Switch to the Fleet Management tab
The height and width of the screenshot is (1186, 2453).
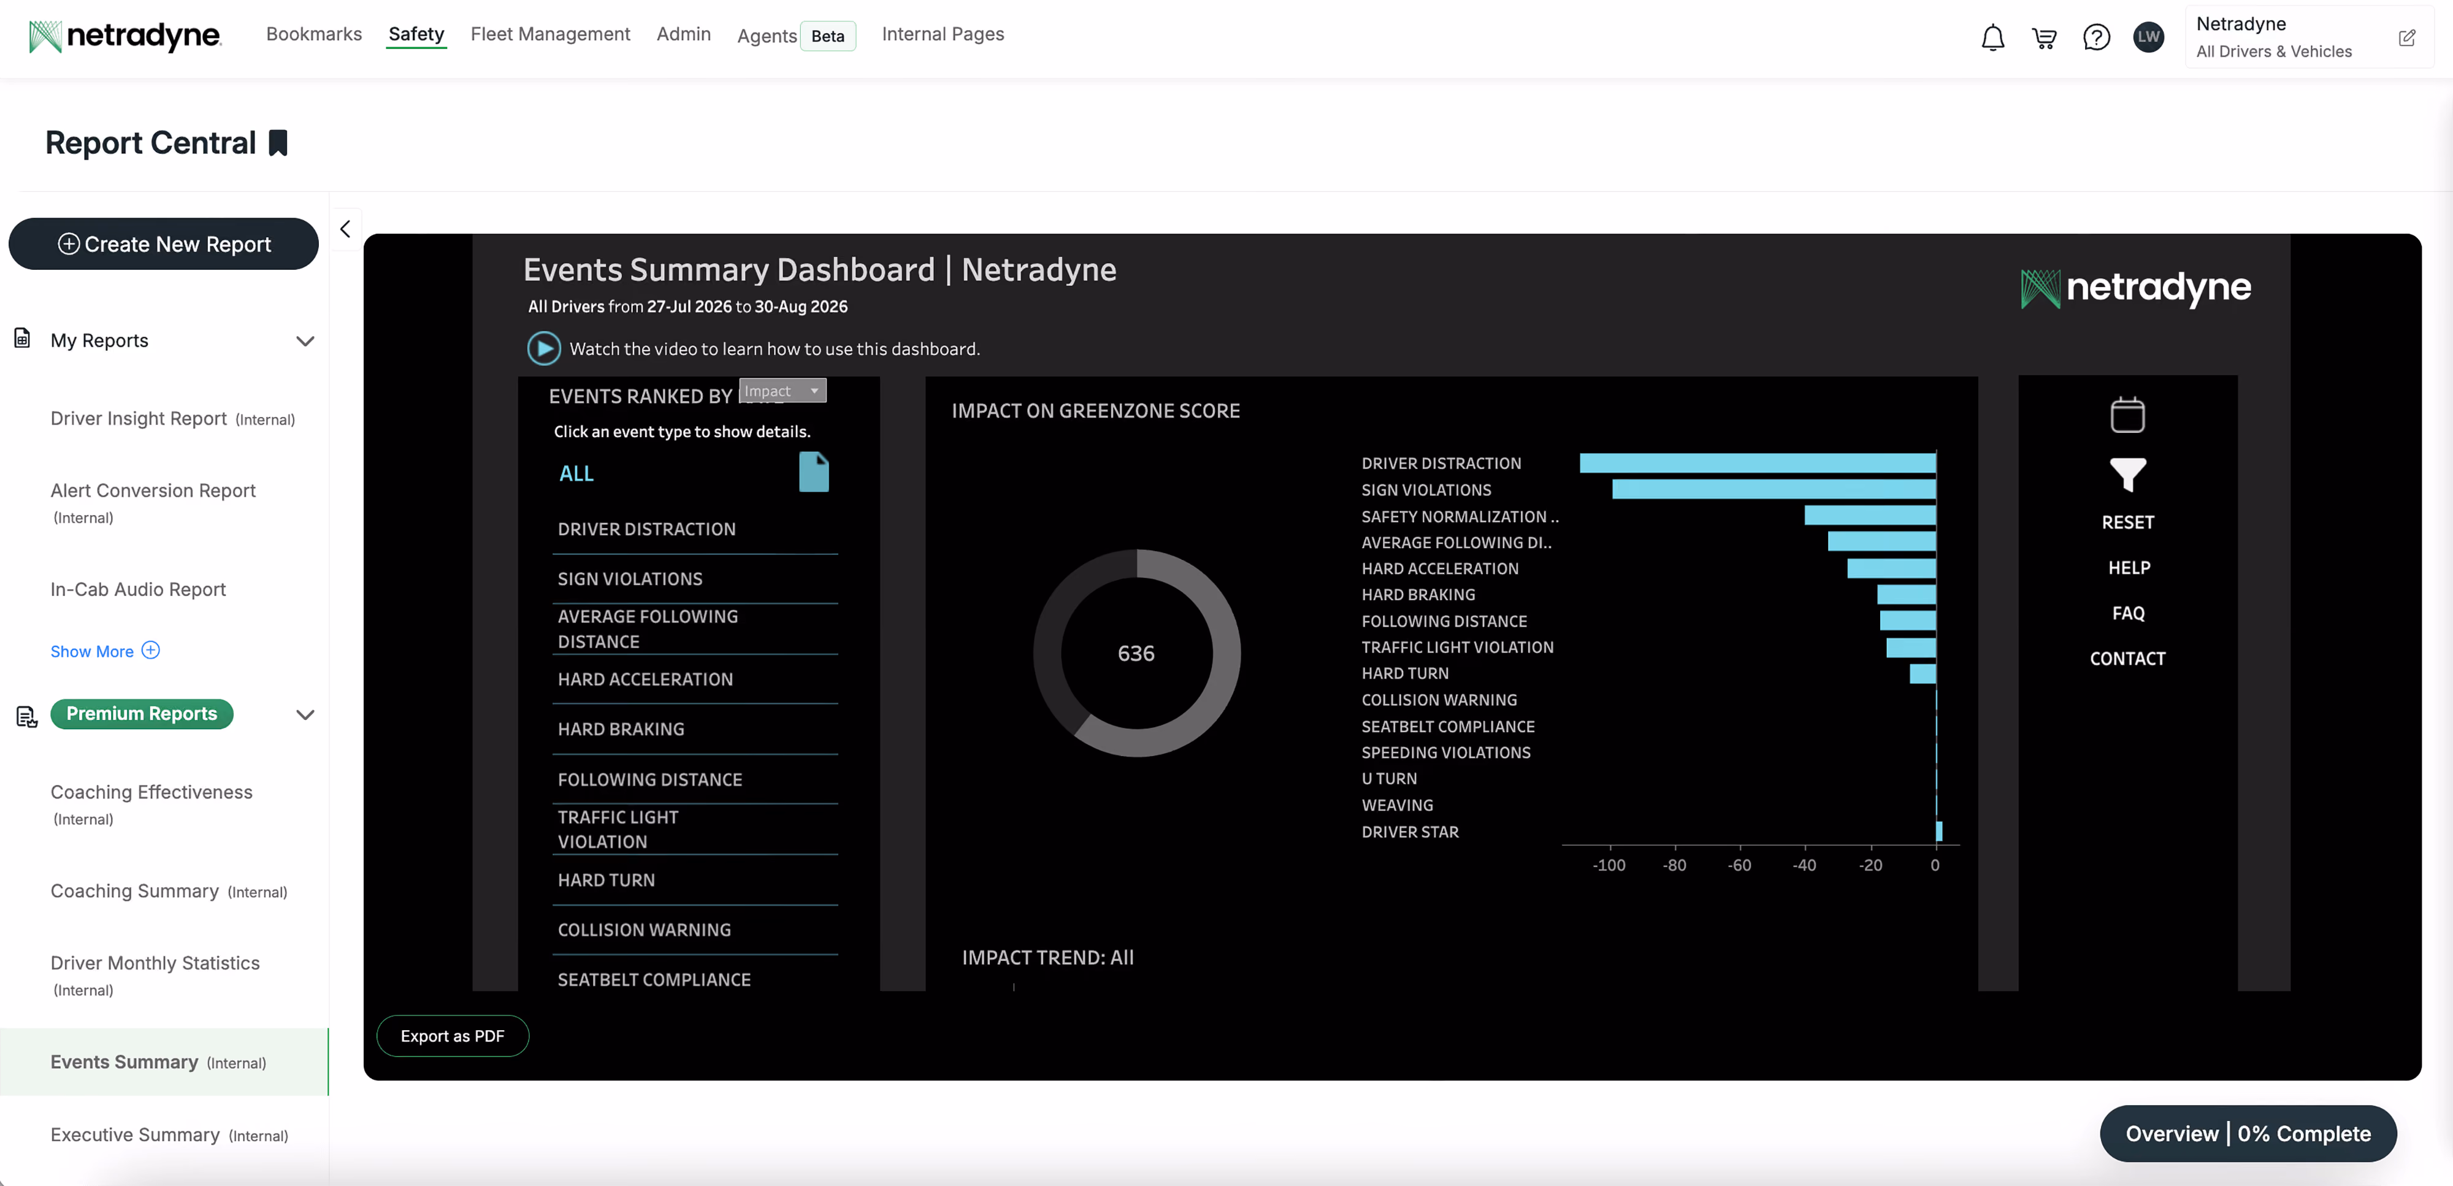pyautogui.click(x=549, y=34)
